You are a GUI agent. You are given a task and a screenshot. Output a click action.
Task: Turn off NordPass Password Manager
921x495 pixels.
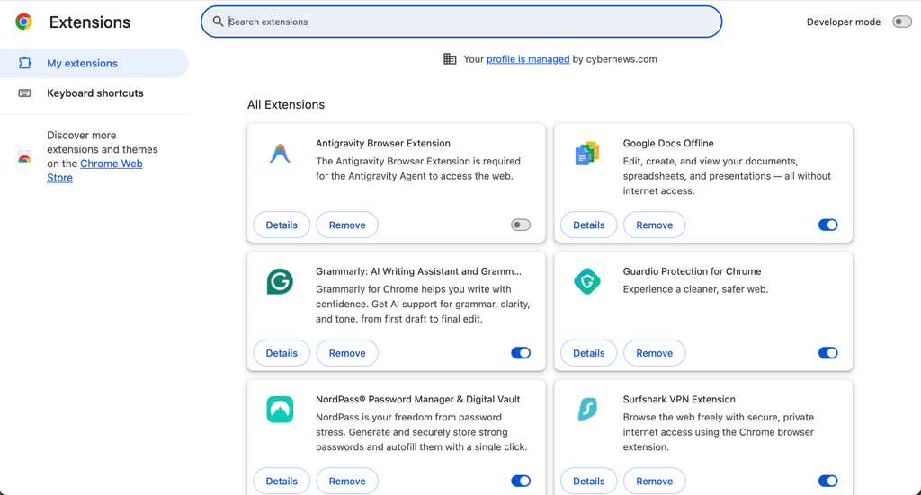(x=521, y=481)
